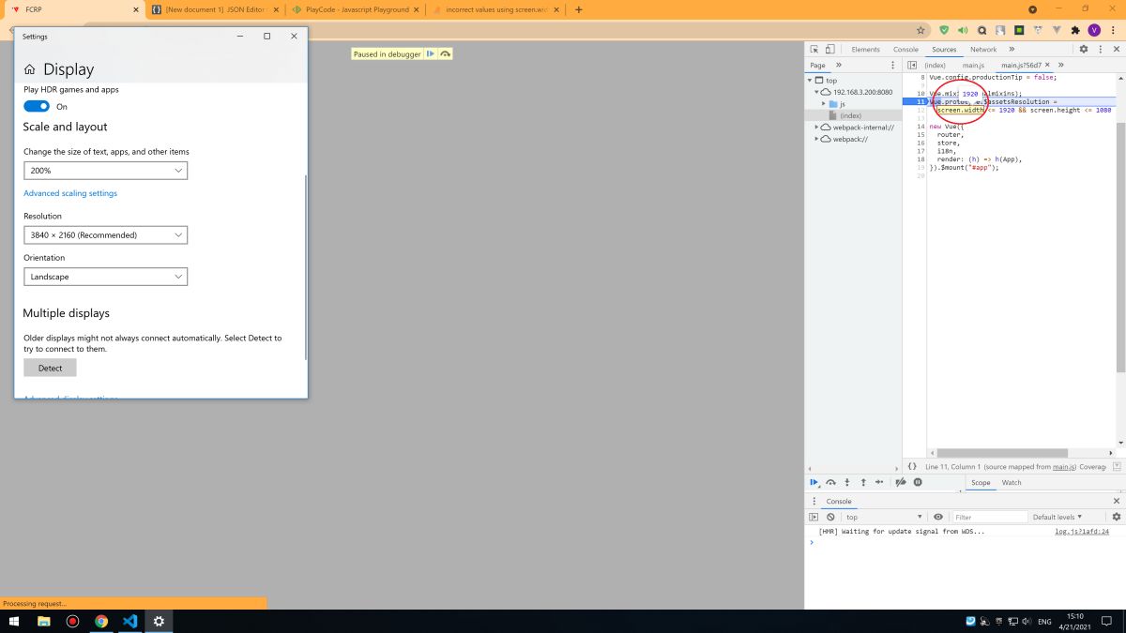Click line number 11 breakpoint gutter
Screen dimensions: 1126x633
(x=914, y=101)
